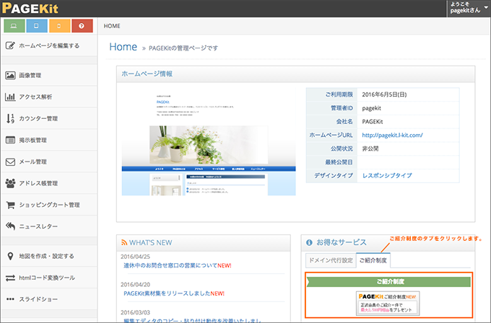491x323 pixels.
Task: Click the exchange arrows icon for htmlコード変換ツール
Action: click(10, 278)
